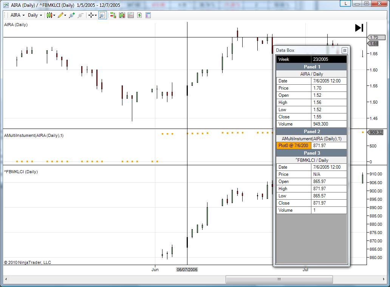This screenshot has width=390, height=287.
Task: Open the Daily interval dropdown
Action: (35, 15)
